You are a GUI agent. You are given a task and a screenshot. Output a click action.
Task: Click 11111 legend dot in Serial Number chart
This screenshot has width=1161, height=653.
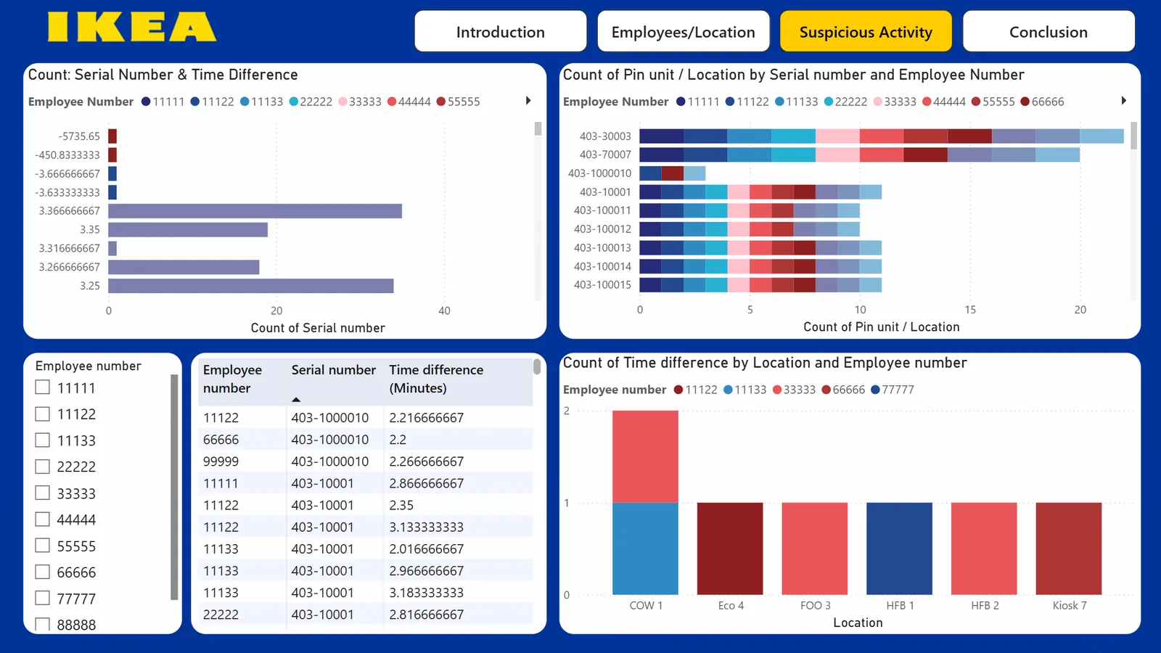click(146, 102)
